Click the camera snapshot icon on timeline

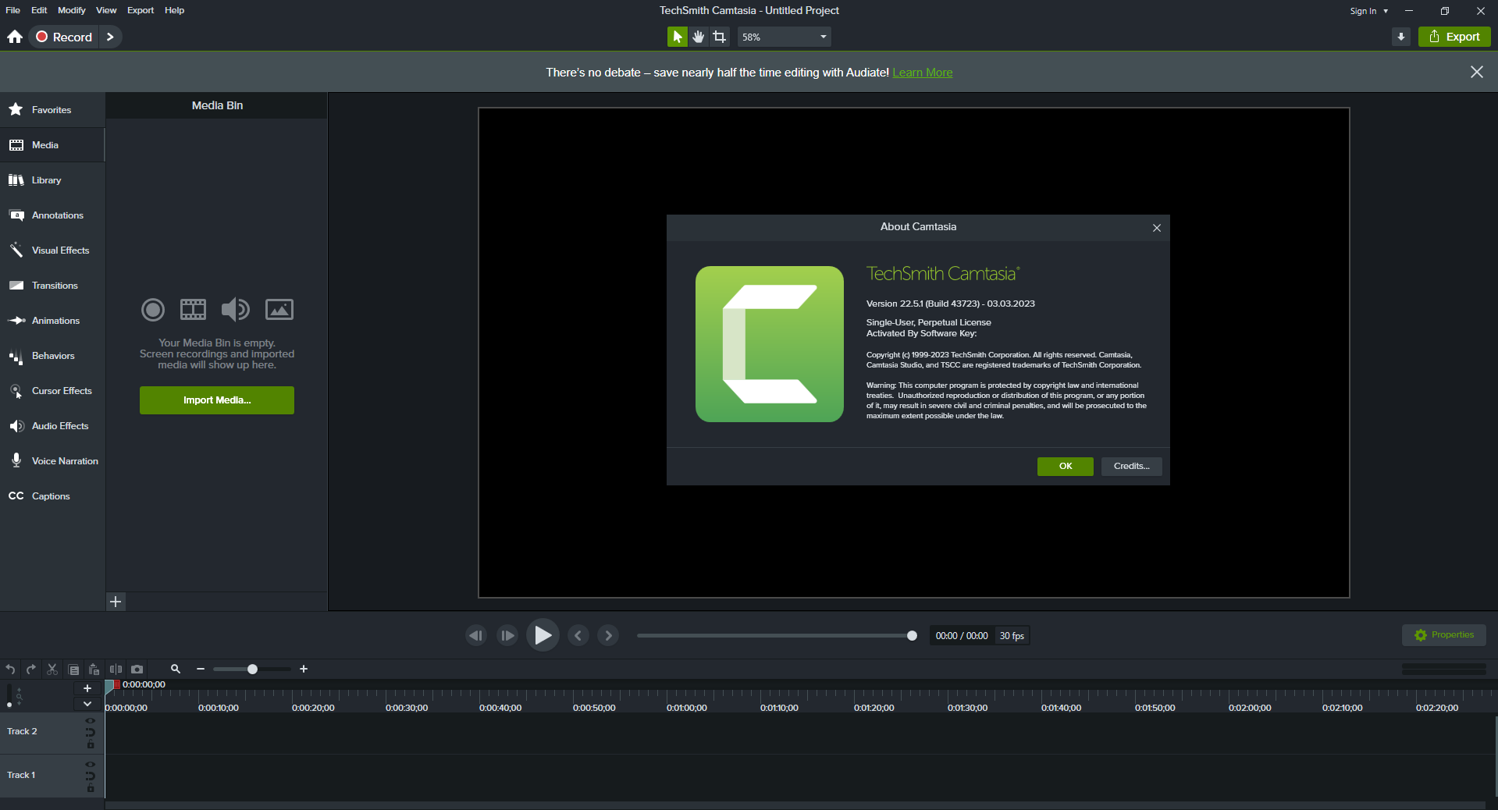137,670
